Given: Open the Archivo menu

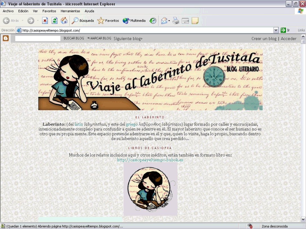Looking at the screenshot, I should click(x=8, y=11).
